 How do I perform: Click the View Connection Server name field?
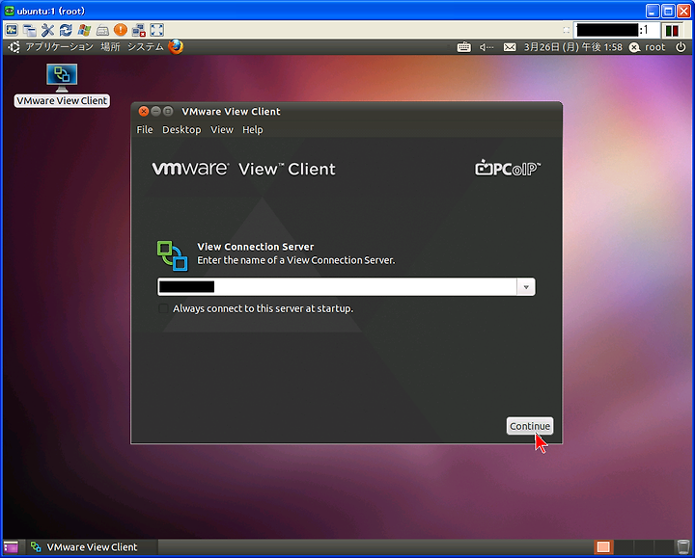[337, 287]
